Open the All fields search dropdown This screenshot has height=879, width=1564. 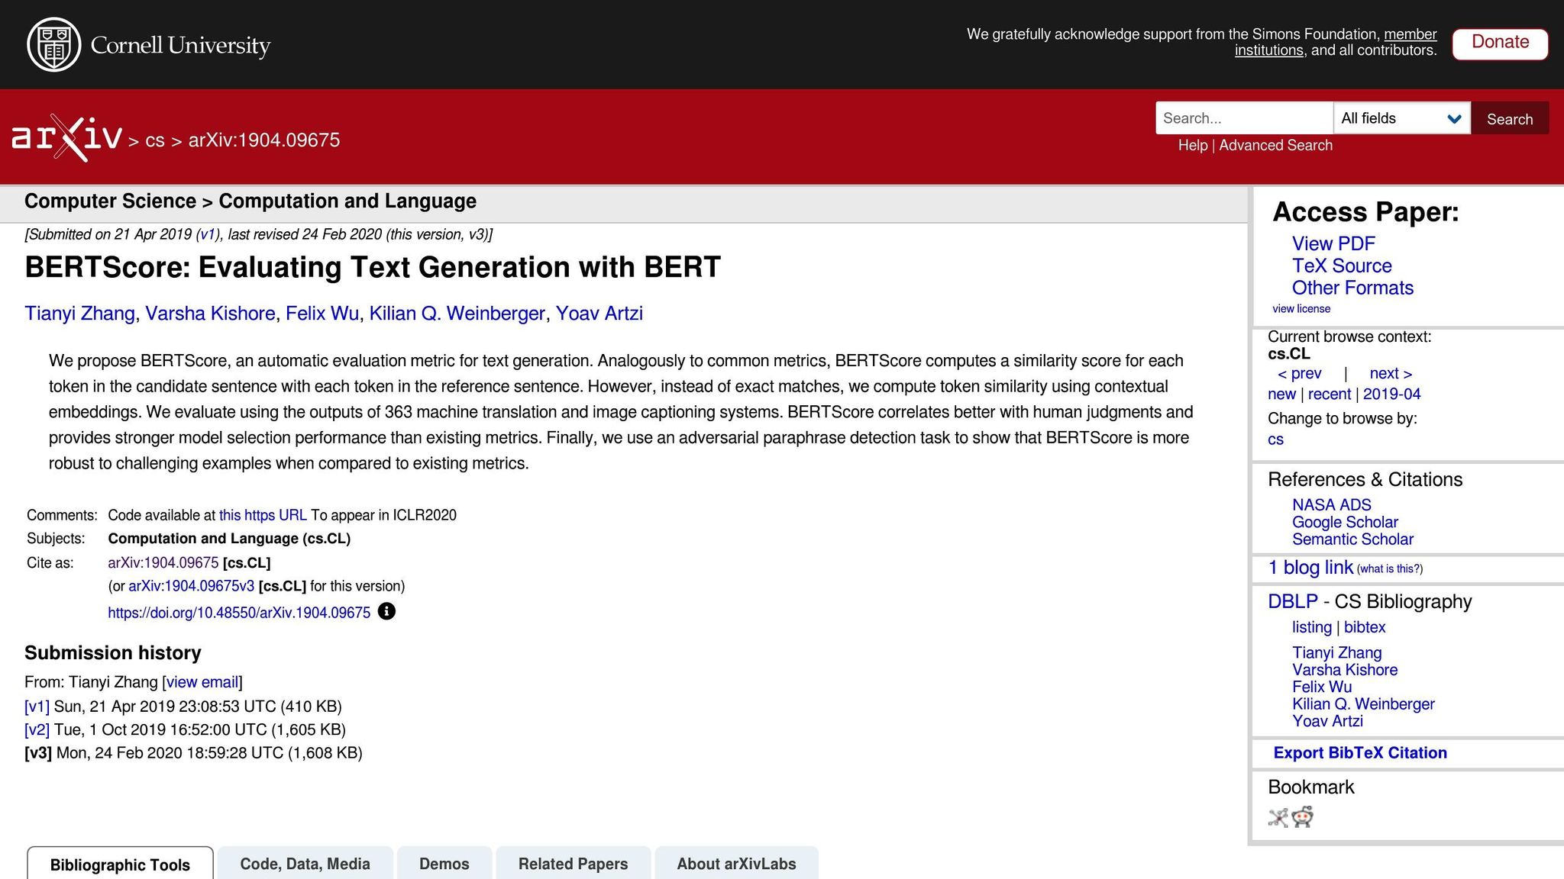click(1402, 118)
